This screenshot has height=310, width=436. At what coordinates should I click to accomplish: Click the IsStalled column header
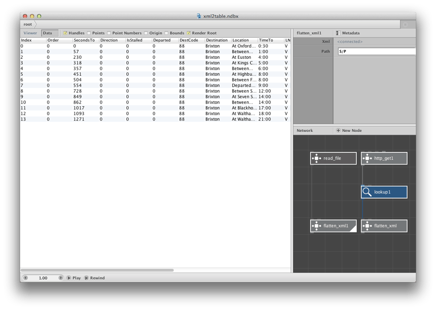(139, 40)
